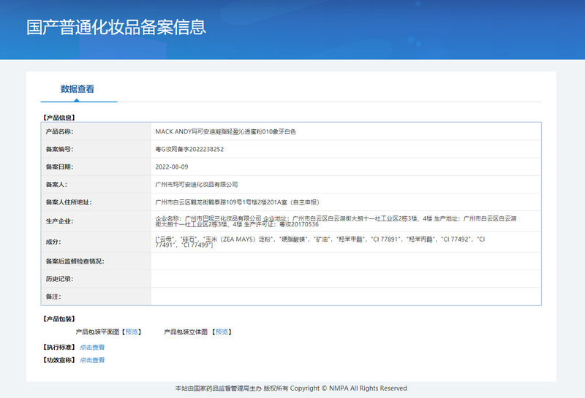Click the empty 备注 cell
Image resolution: width=585 pixels, height=398 pixels.
click(345, 296)
